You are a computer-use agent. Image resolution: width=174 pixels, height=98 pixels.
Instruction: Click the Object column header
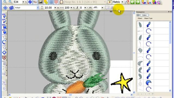140,18
